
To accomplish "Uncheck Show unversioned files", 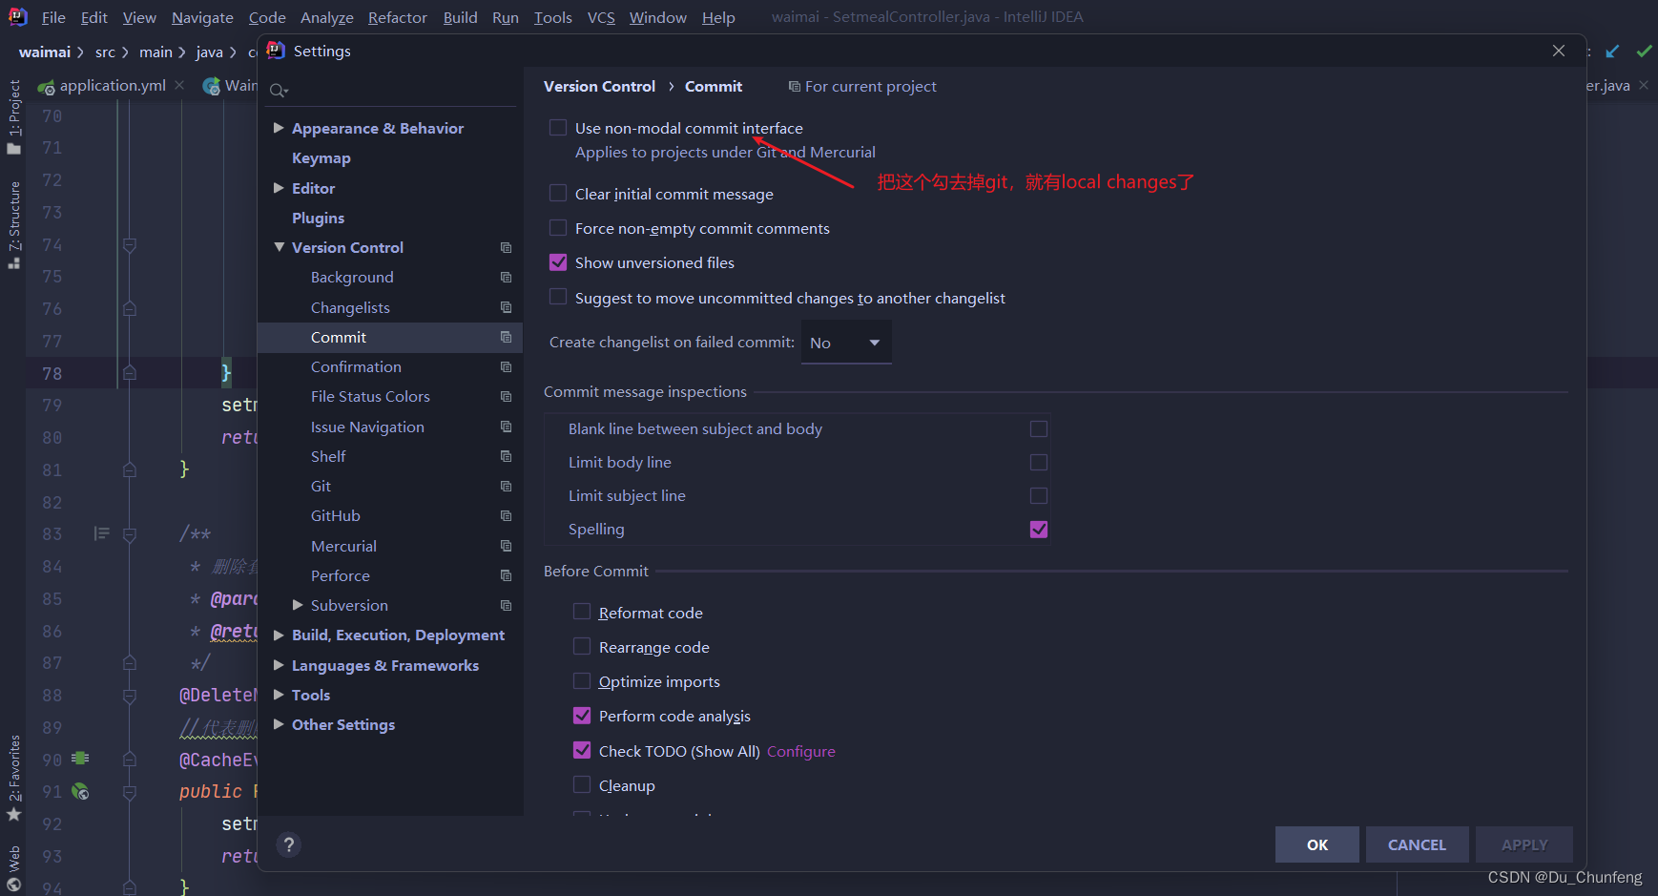I will point(558,261).
